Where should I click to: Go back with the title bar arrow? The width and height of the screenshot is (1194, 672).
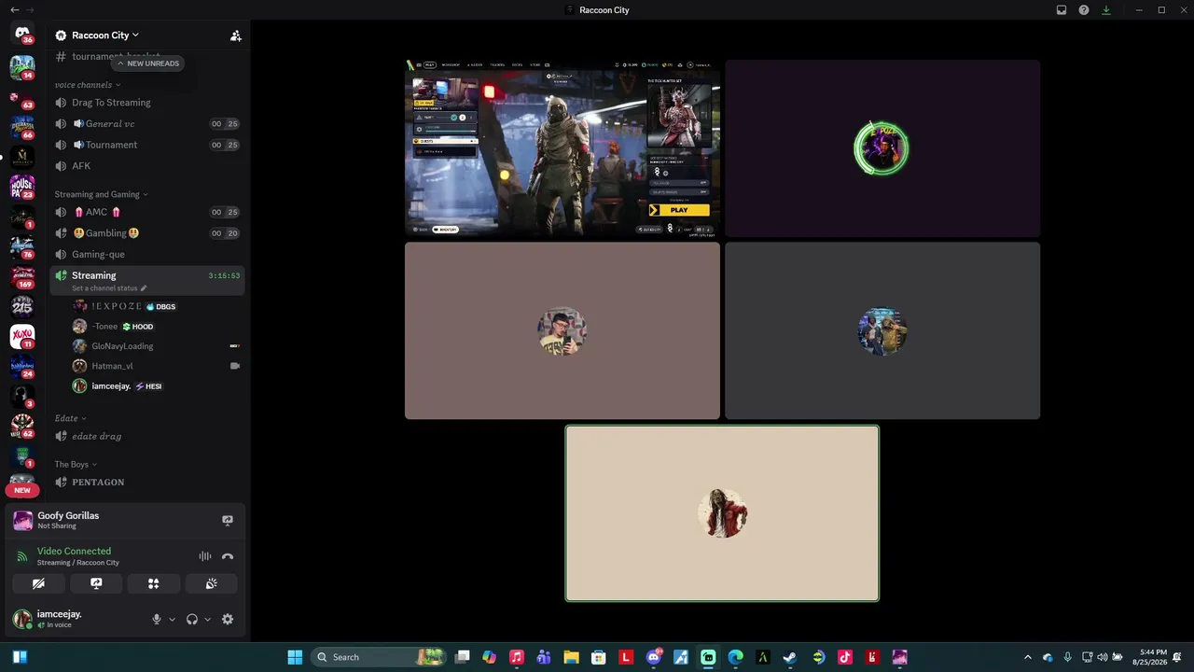(x=15, y=10)
